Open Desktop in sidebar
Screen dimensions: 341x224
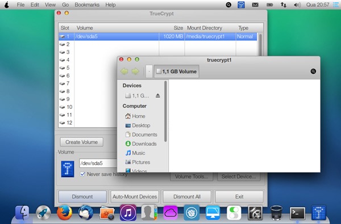138,125
